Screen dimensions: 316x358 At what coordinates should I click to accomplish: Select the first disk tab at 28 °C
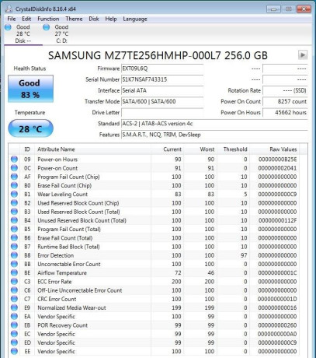pos(23,33)
